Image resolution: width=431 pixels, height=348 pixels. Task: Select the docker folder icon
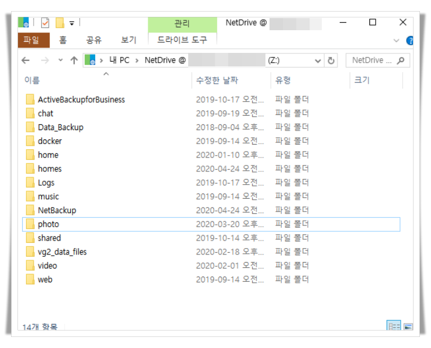tap(30, 141)
